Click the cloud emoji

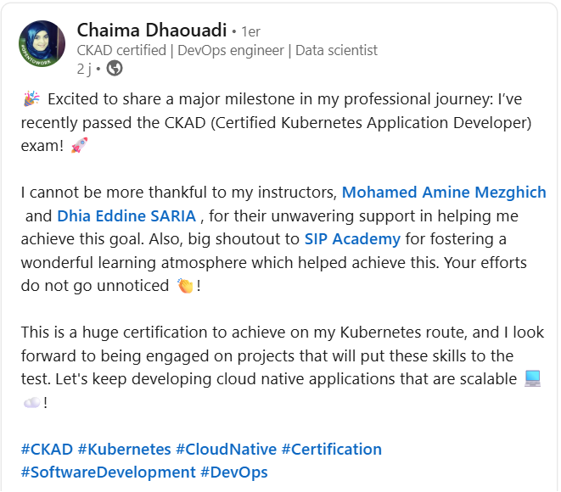pos(32,403)
